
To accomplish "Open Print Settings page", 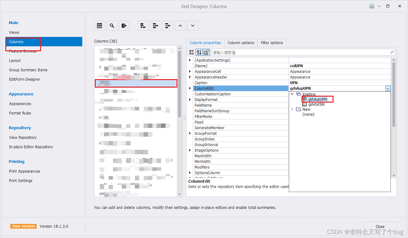I will [21, 181].
